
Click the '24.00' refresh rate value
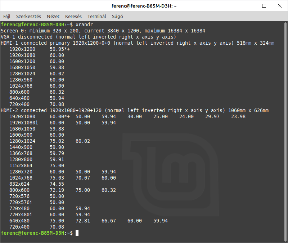[x=186, y=116]
